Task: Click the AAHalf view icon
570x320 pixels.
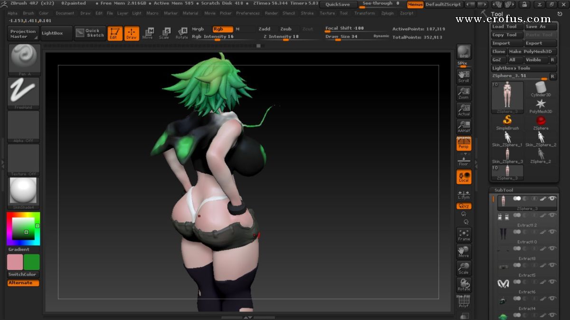Action: [464, 126]
